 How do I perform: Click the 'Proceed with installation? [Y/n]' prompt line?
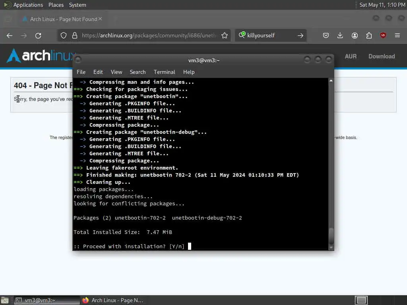(x=129, y=246)
